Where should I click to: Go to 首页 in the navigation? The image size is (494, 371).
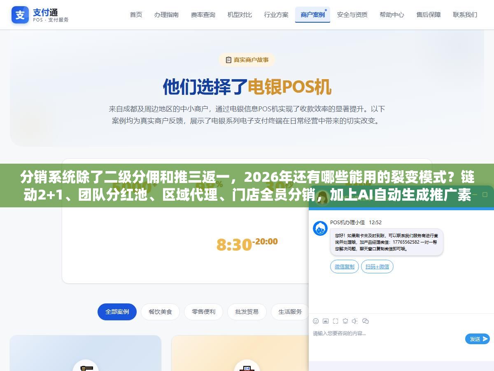136,14
